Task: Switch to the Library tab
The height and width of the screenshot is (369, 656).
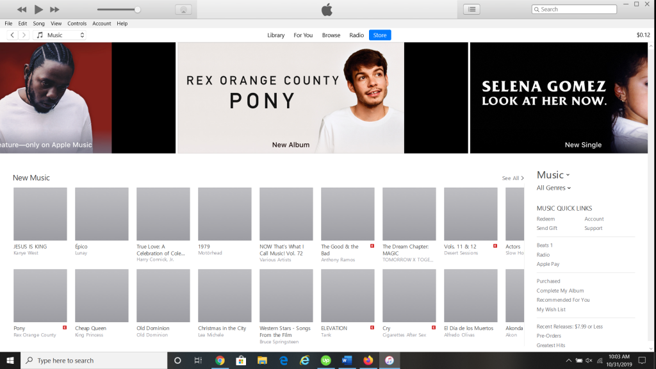Action: (x=275, y=35)
